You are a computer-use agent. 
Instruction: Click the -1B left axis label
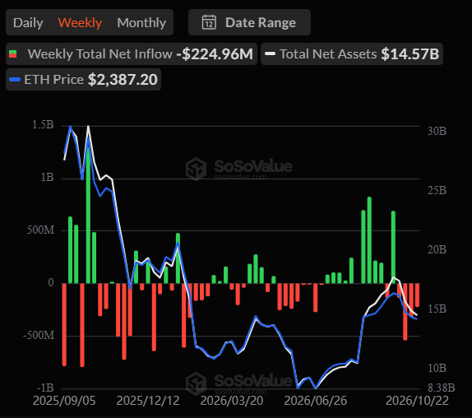[x=45, y=388]
